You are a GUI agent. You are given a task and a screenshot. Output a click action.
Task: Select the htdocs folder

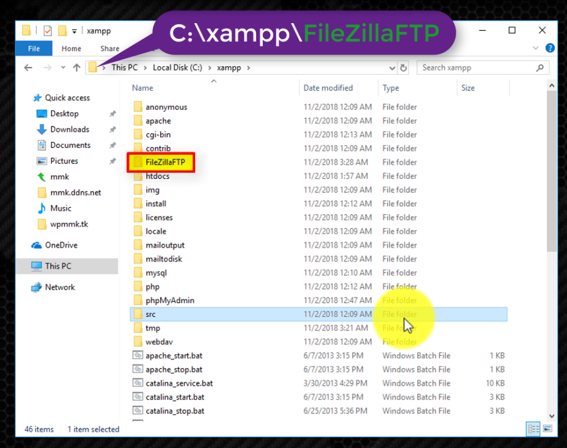click(157, 176)
